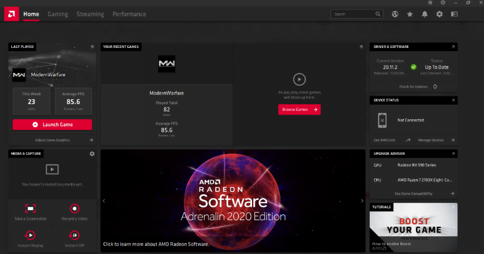Open See Game Compatibility

(414, 194)
